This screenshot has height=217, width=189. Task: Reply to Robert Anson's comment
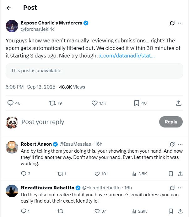[x=24, y=174]
